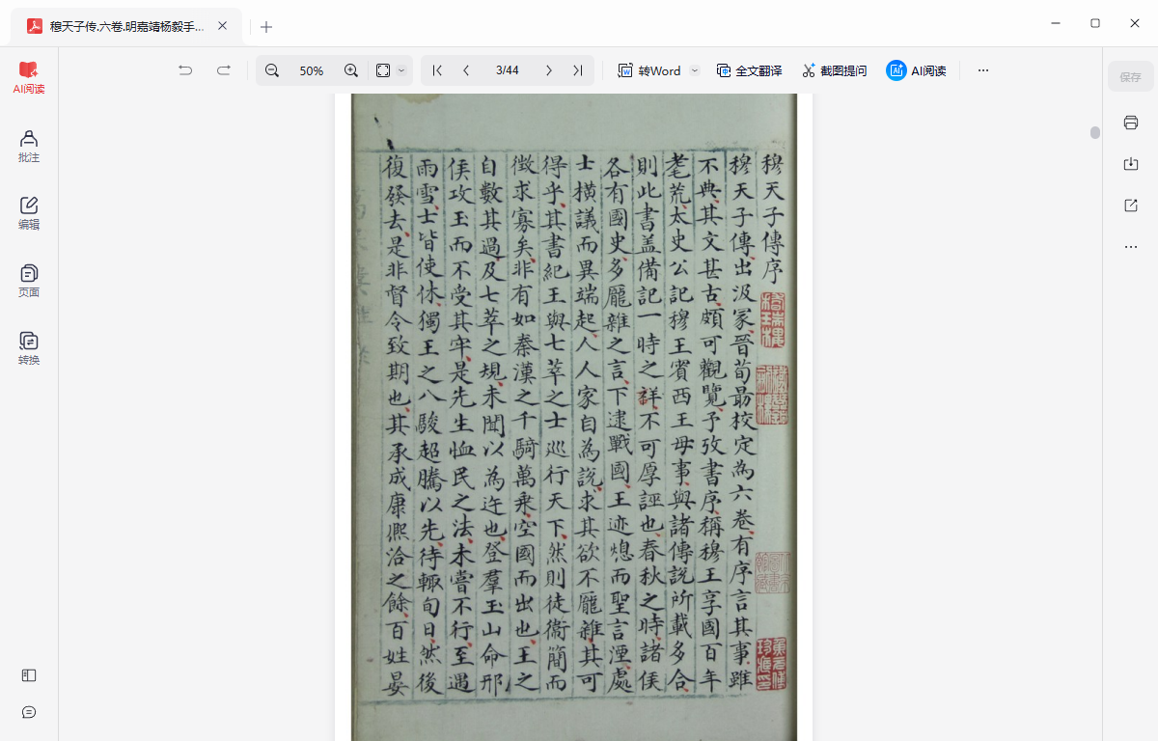Open a new tab with plus button
Image resolution: width=1158 pixels, height=741 pixels.
266,27
